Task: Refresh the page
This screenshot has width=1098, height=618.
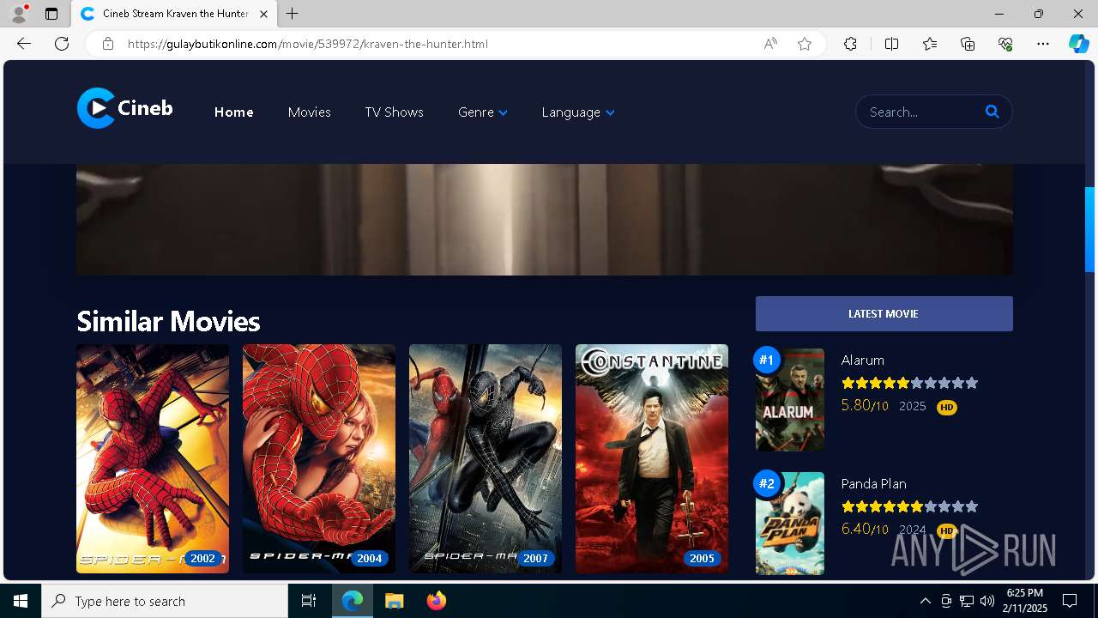Action: point(62,44)
